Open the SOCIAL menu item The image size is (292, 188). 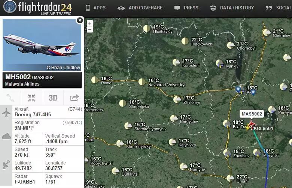tap(284, 8)
